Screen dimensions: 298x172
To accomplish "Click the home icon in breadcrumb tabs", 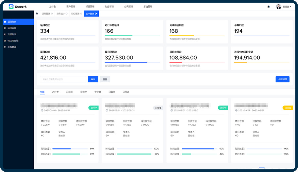I will [37, 14].
